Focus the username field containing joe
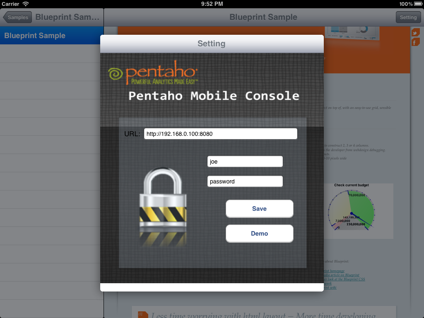 click(x=245, y=161)
